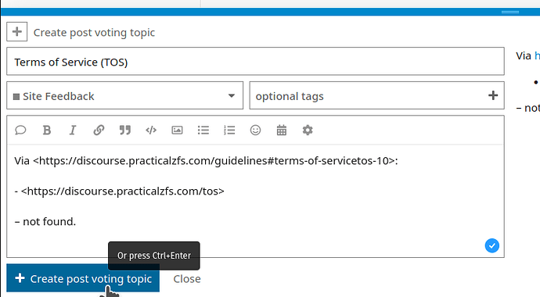This screenshot has width=540, height=297.
Task: Toggle bold text formatting
Action: pos(46,131)
